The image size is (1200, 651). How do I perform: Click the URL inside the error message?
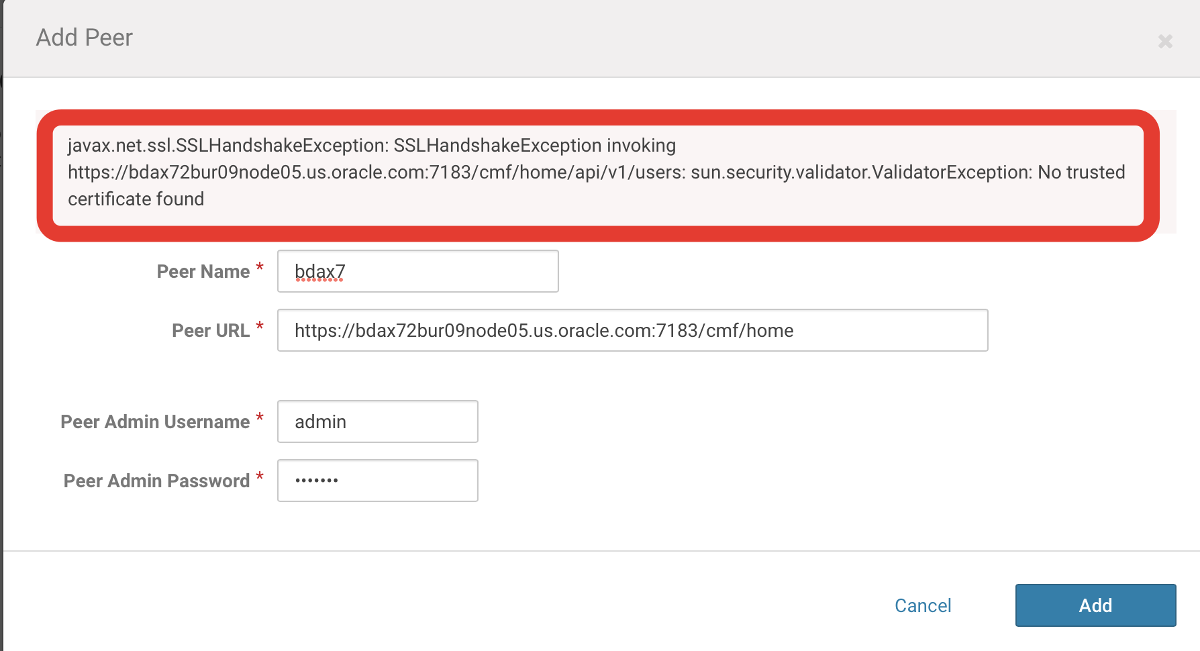[x=376, y=172]
